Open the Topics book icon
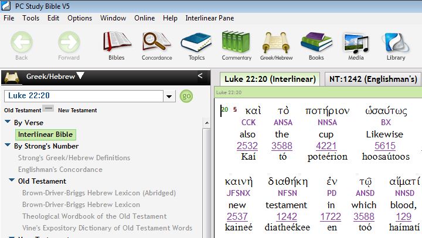Viewport: 422px width, 238px height. point(196,42)
